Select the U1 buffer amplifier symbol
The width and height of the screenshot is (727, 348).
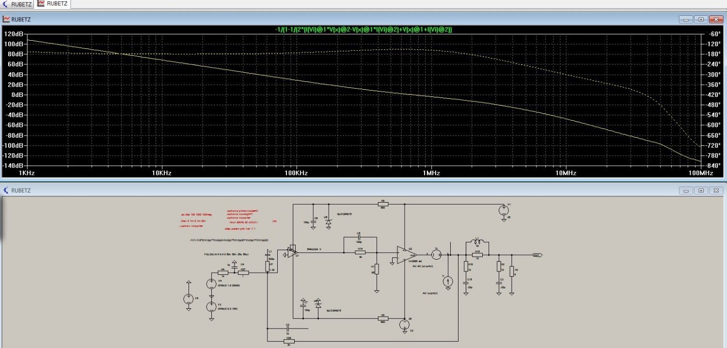point(292,251)
